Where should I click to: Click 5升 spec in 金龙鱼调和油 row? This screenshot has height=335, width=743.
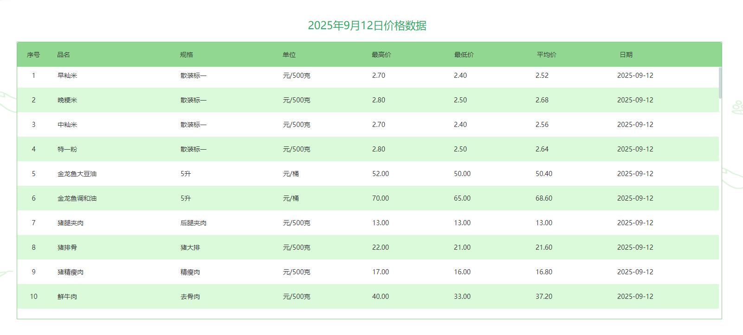186,198
